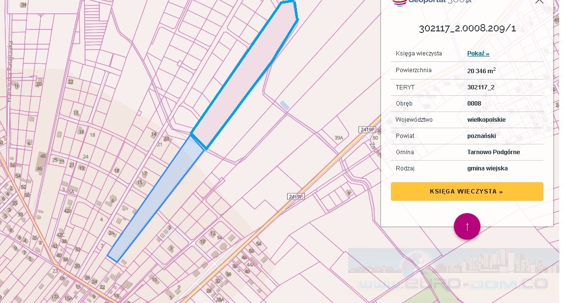565x303 pixels.
Task: Click the gmina value Tarnowo Podgórne
Action: point(493,152)
